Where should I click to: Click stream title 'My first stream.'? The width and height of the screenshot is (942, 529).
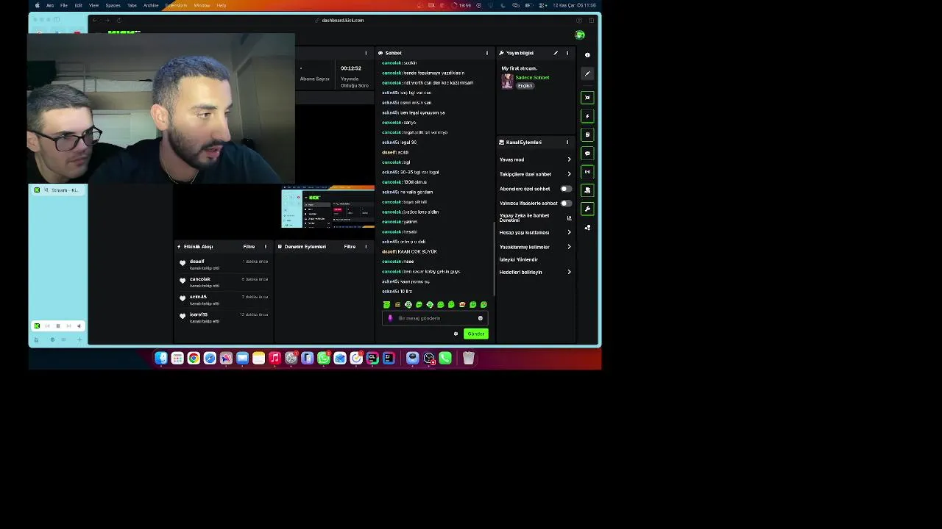tap(519, 68)
